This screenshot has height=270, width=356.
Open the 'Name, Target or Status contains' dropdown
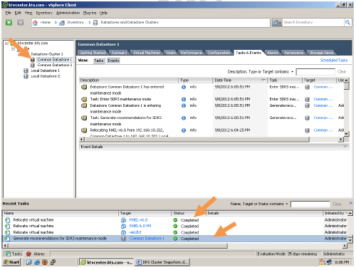tap(287, 204)
